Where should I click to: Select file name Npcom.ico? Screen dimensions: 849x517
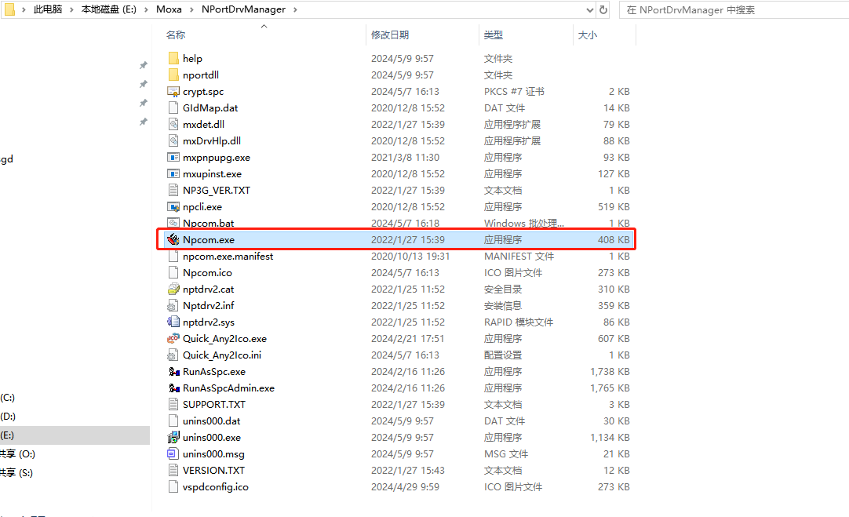[207, 273]
